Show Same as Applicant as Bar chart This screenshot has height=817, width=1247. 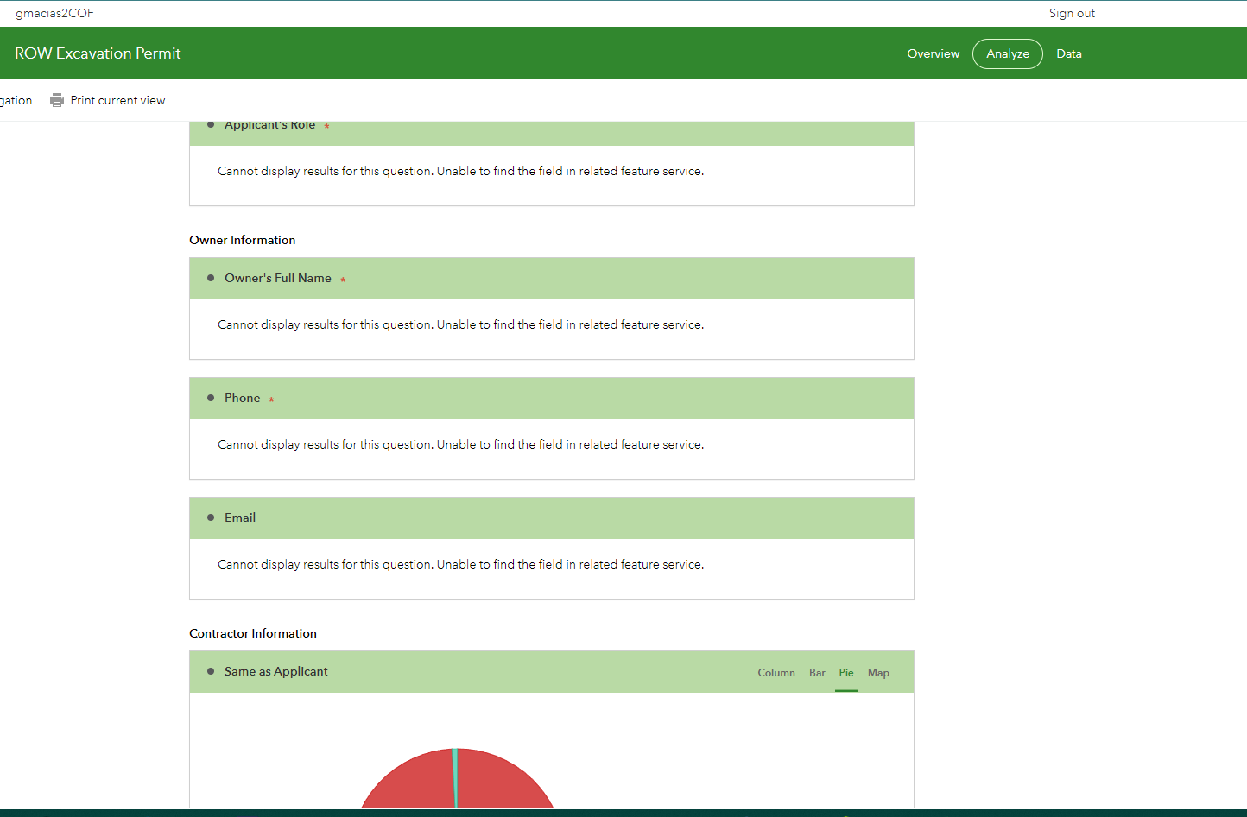point(817,673)
